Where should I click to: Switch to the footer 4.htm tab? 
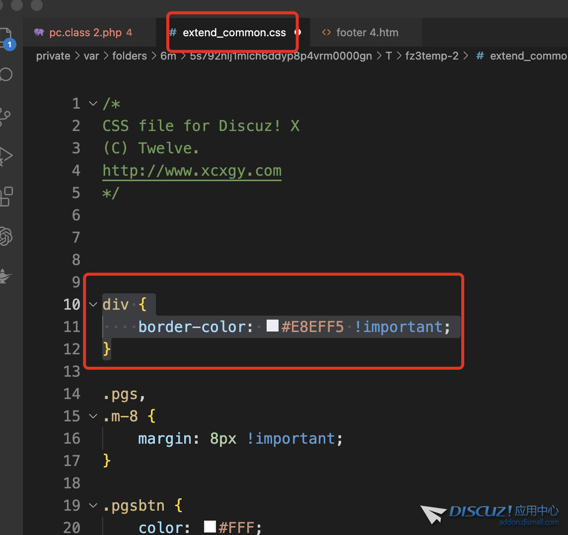coord(367,33)
